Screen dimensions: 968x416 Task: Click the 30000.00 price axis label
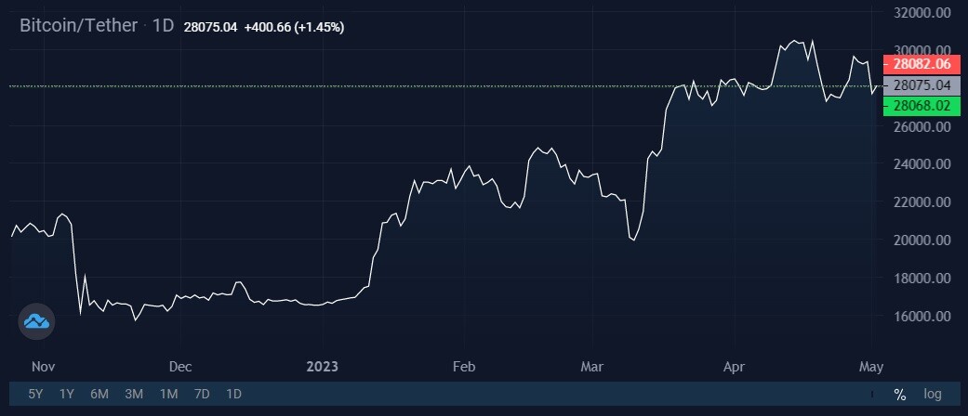coord(922,50)
